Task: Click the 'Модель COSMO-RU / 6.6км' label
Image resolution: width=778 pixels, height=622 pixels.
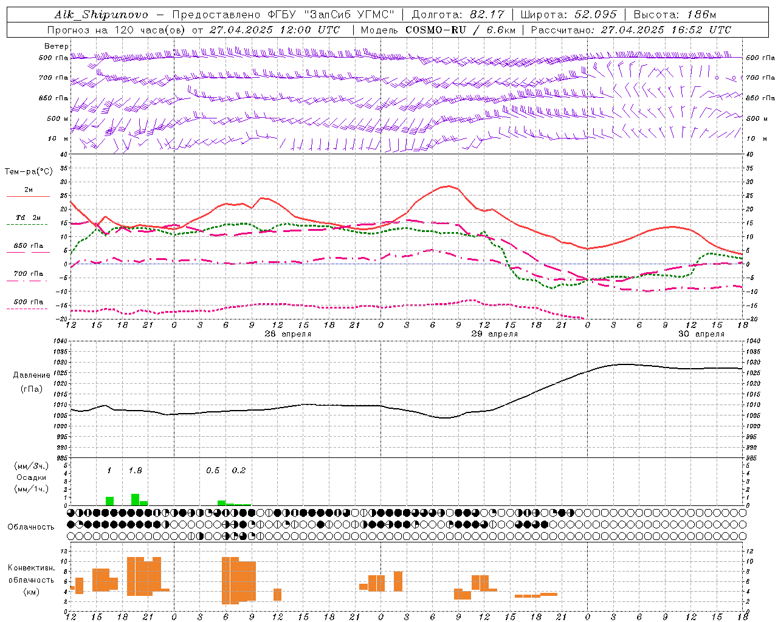Action: 438,30
